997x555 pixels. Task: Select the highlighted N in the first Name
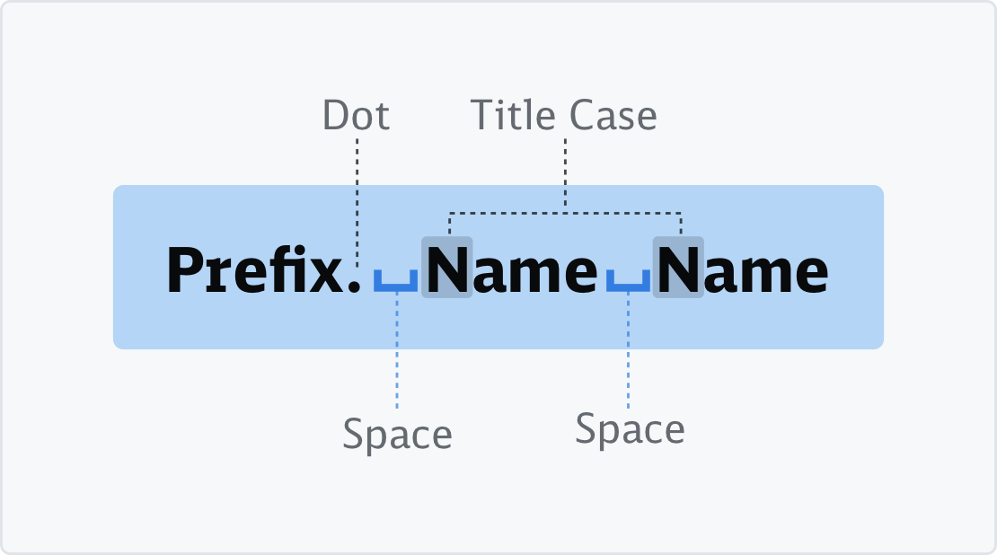click(x=447, y=268)
